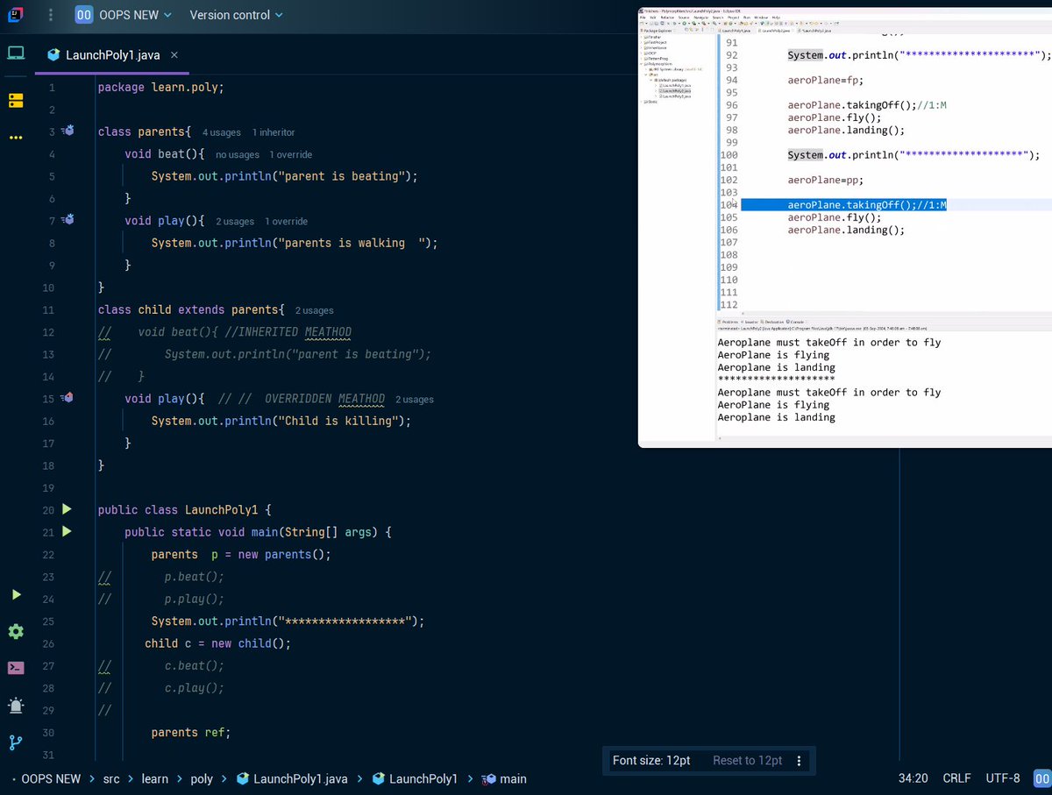Open IDE Settings via the gear icon
This screenshot has width=1052, height=795.
[15, 631]
